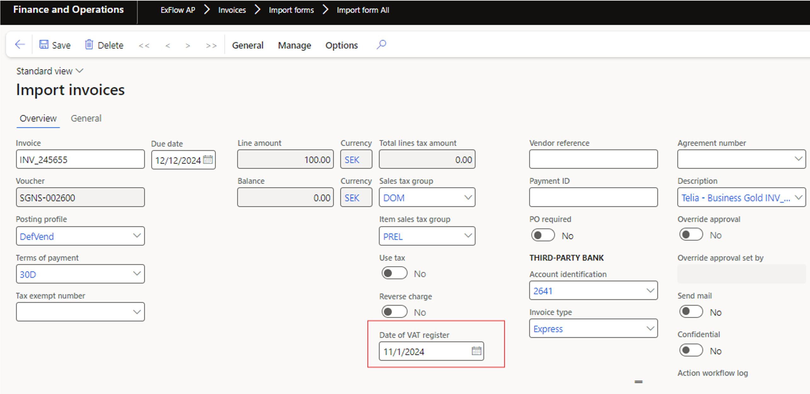
Task: Open the General menu in action pane
Action: (x=248, y=45)
